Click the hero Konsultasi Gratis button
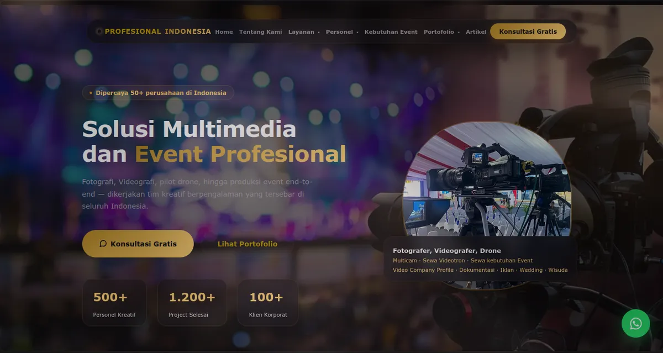Screen dimensions: 663x353 tap(138, 244)
